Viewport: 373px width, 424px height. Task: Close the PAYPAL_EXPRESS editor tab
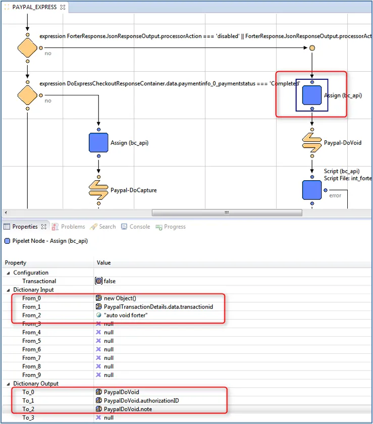(x=63, y=7)
